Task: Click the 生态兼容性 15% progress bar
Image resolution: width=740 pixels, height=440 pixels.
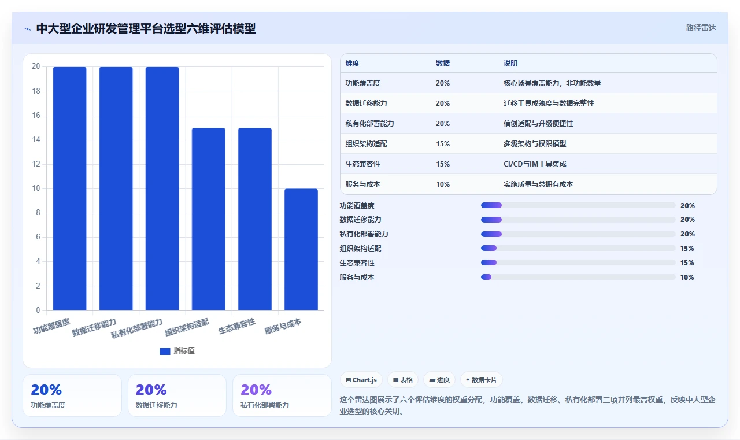Action: point(578,263)
